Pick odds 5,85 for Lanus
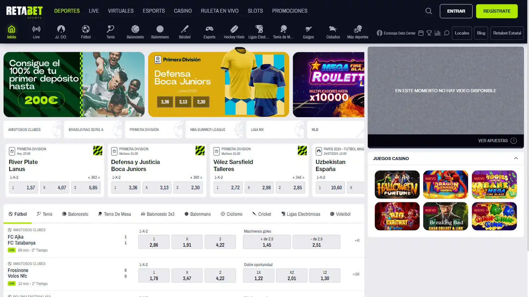 [x=86, y=188]
